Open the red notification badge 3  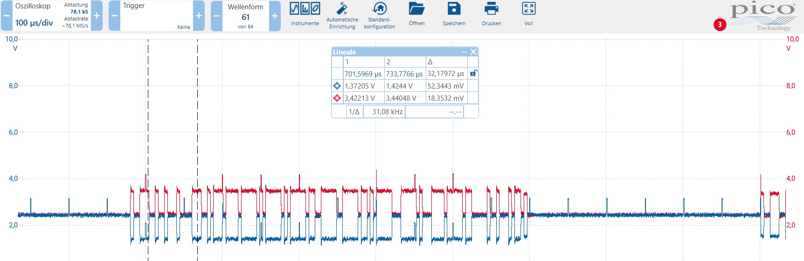(x=720, y=25)
